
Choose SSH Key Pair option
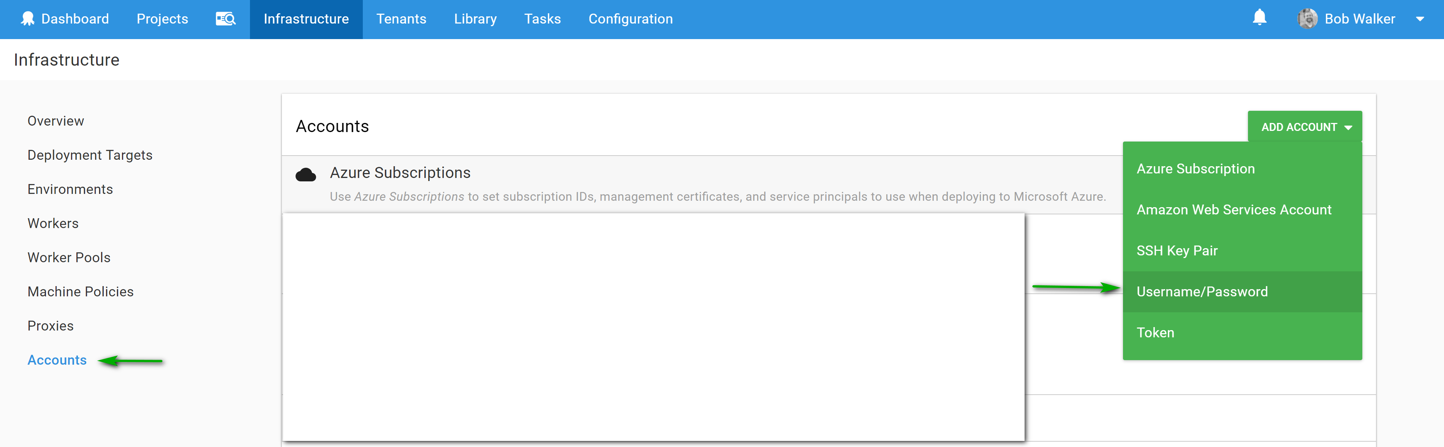point(1177,250)
